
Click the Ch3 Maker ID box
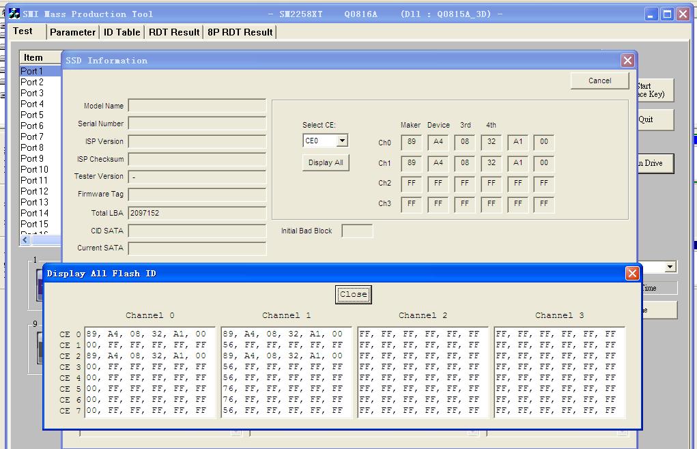pos(411,204)
